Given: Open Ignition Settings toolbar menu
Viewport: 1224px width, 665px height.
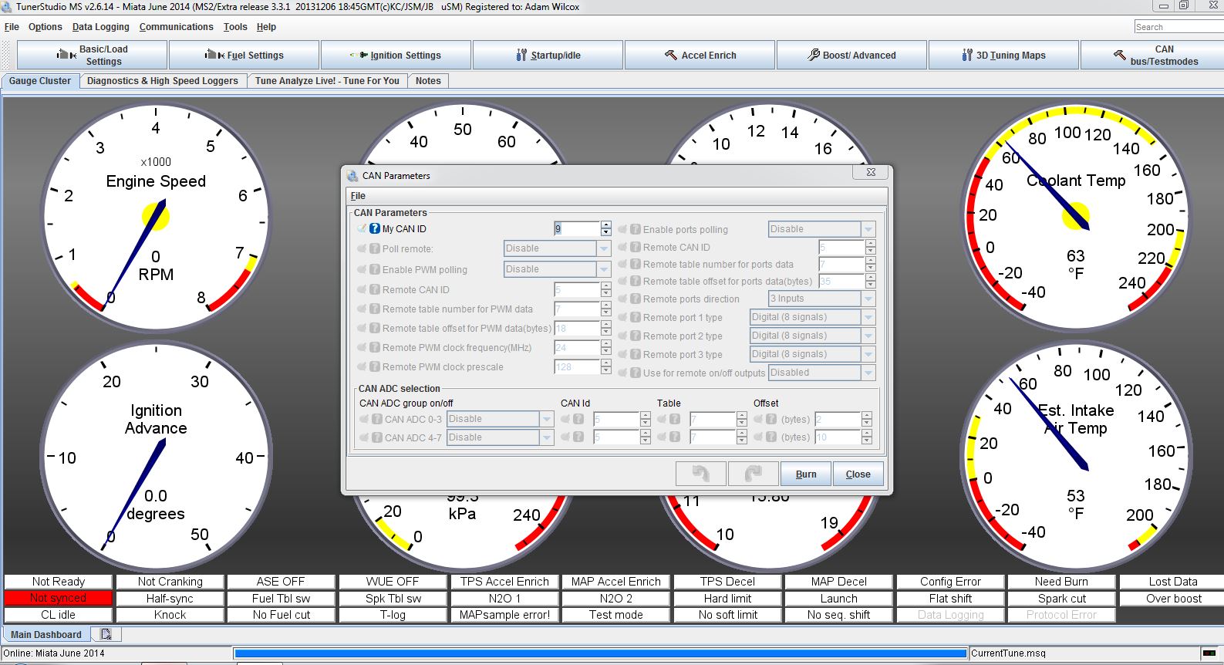Looking at the screenshot, I should [396, 55].
